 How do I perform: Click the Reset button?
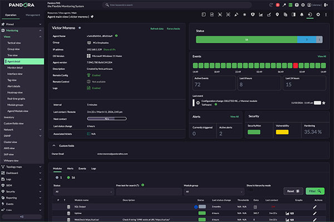click(293, 191)
